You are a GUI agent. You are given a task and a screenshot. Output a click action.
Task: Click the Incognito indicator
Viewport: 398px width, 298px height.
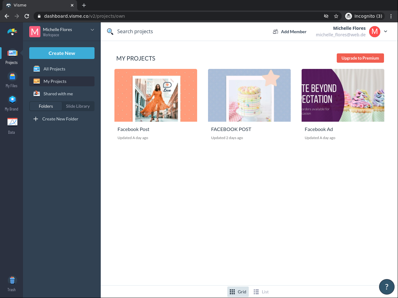pos(365,16)
